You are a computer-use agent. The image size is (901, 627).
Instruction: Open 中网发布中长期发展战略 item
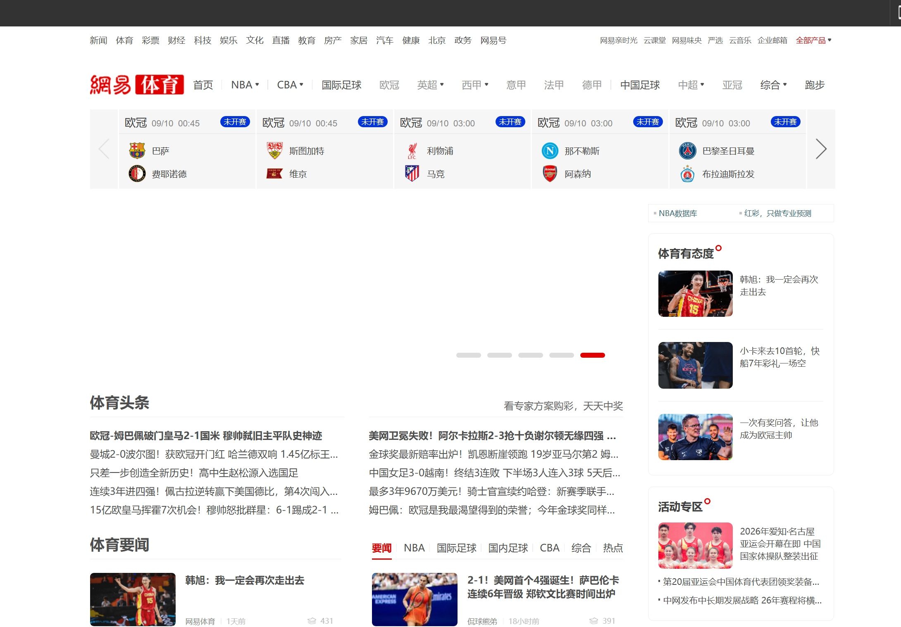point(742,601)
